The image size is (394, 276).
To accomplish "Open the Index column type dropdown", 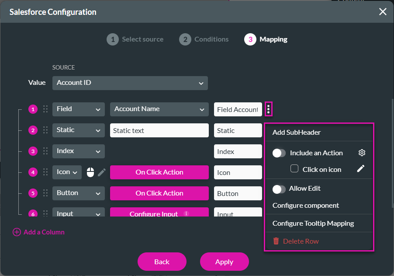I will (x=78, y=151).
